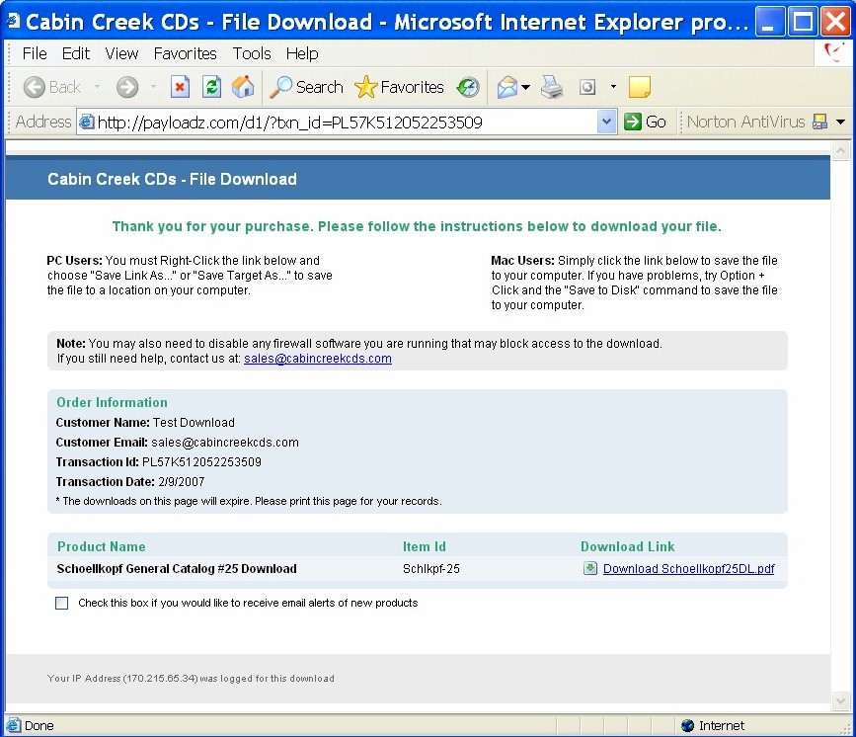Refresh the page with the green arrows icon
Screen dimensions: 856x737
click(x=211, y=87)
